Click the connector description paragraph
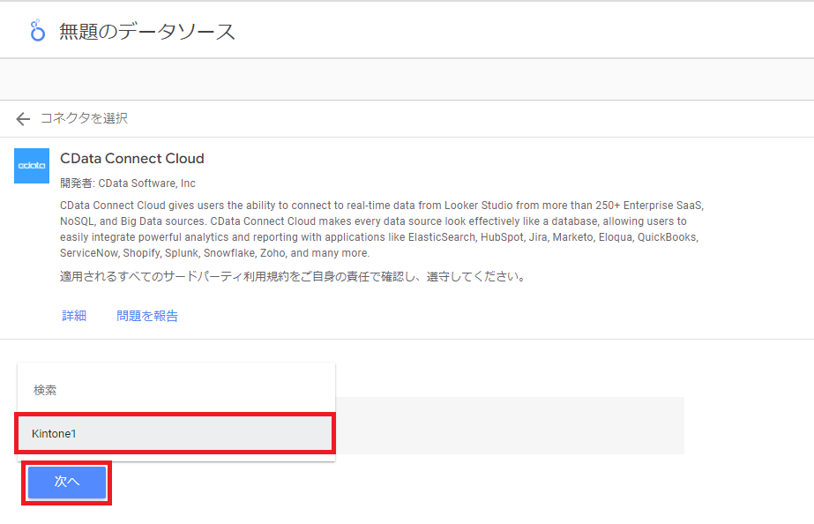 tap(382, 229)
